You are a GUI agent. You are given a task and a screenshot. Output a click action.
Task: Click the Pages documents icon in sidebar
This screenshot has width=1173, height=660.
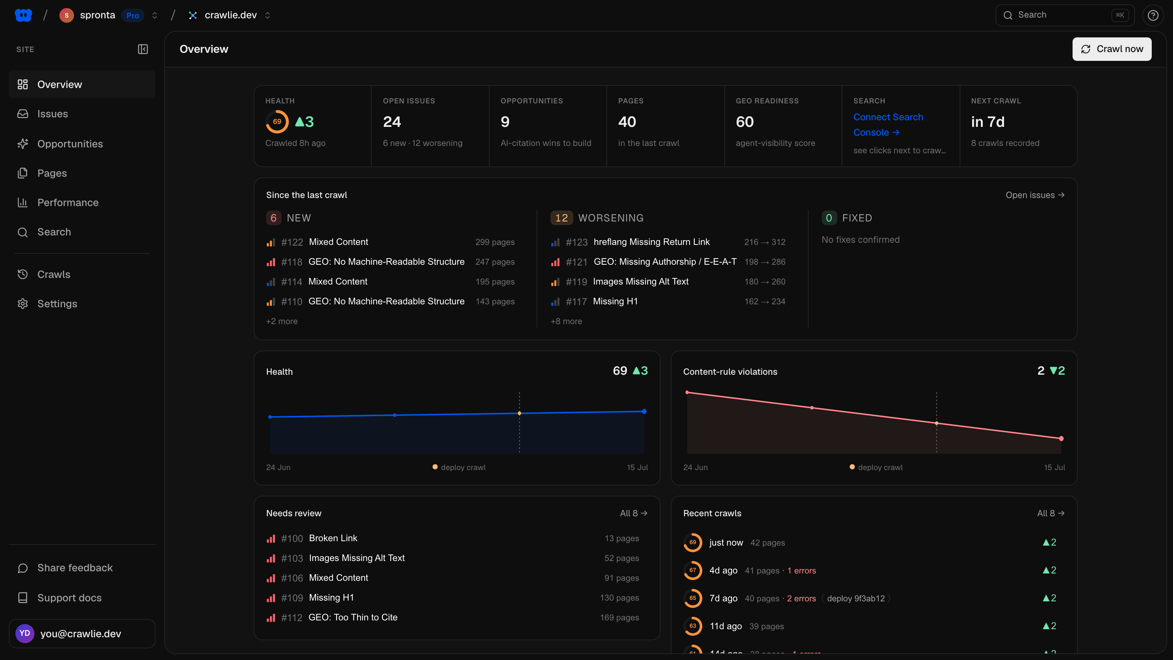(23, 173)
